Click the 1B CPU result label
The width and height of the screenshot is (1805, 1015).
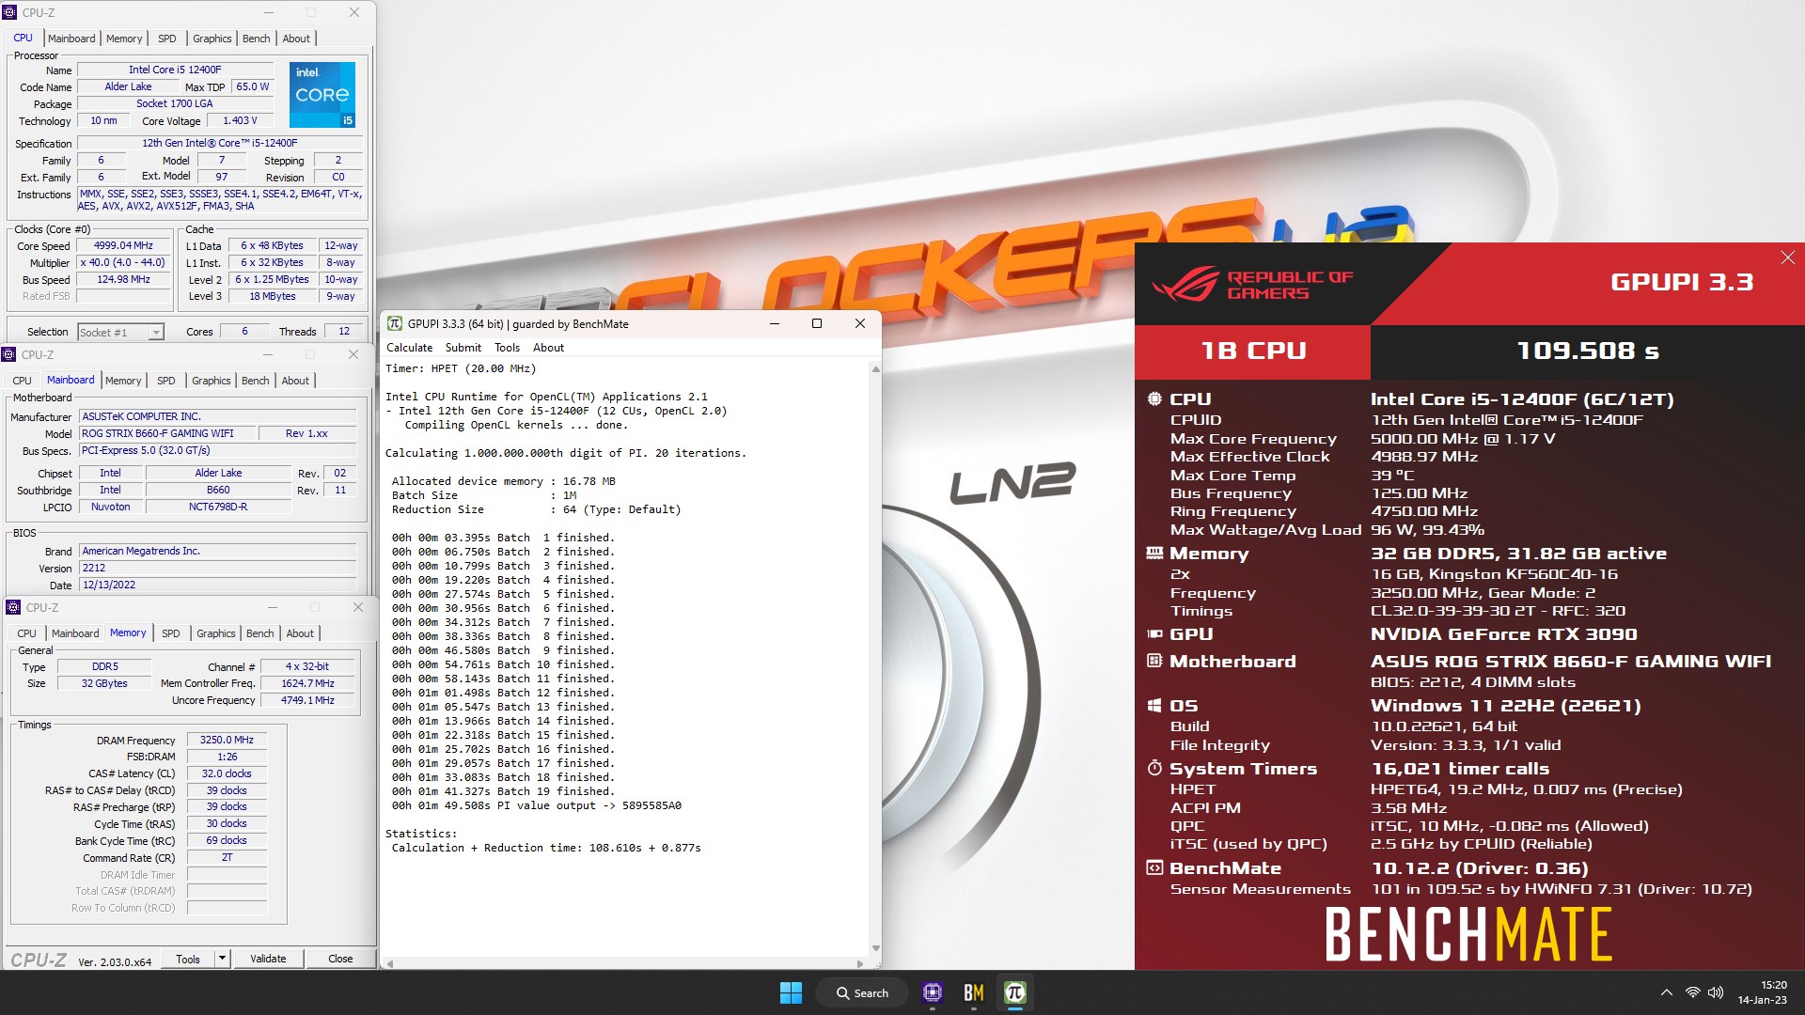pyautogui.click(x=1253, y=351)
